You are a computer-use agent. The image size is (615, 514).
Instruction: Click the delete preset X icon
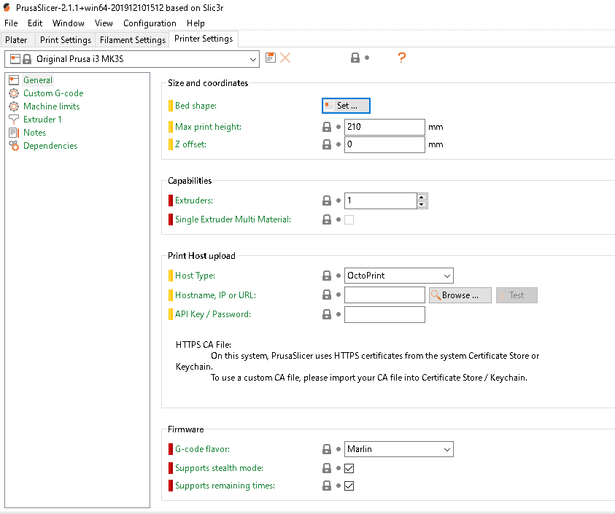[x=285, y=58]
